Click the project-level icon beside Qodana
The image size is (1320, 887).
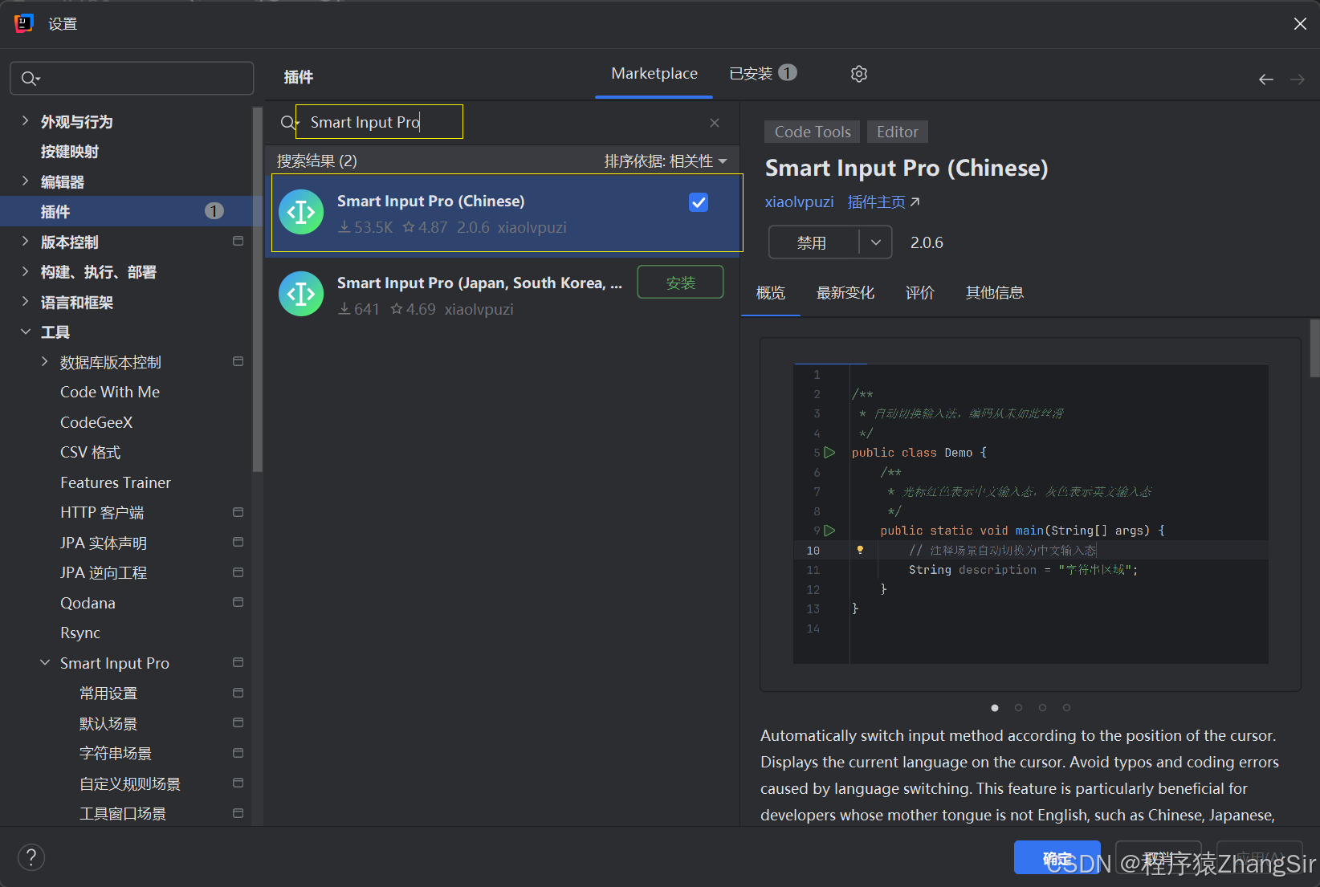click(238, 602)
